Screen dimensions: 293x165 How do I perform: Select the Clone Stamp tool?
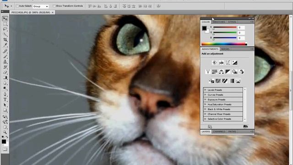(x=5, y=62)
